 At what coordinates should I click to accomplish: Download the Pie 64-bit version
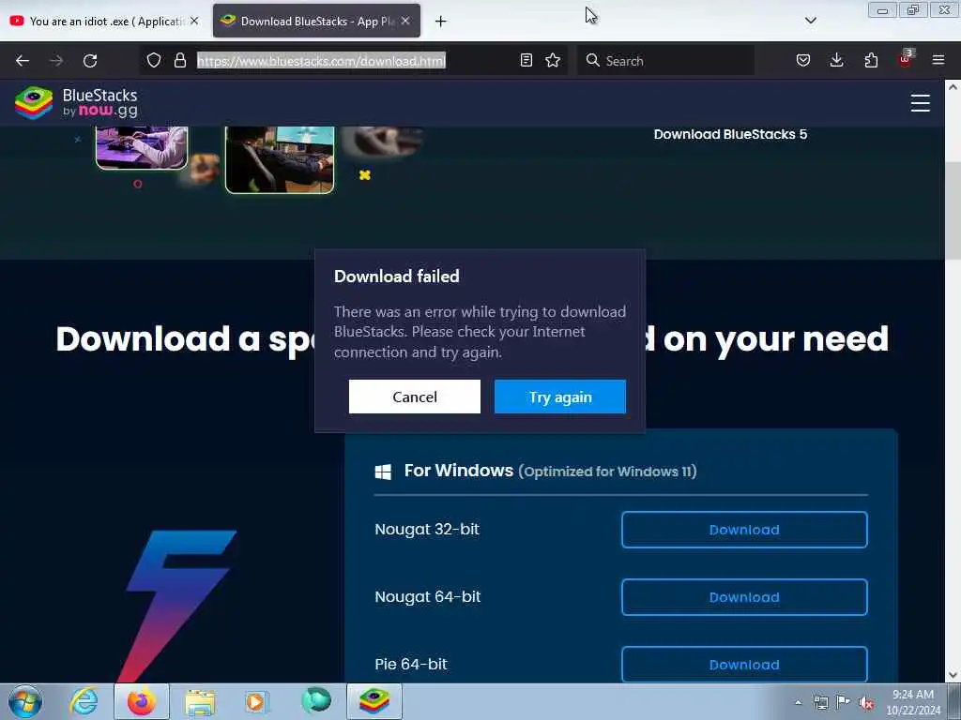(x=744, y=665)
